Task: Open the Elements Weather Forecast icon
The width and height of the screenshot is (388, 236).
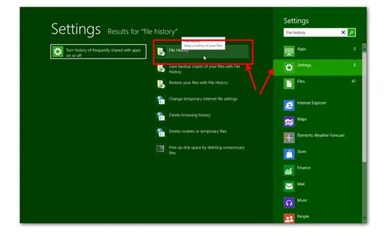Action: (x=289, y=138)
